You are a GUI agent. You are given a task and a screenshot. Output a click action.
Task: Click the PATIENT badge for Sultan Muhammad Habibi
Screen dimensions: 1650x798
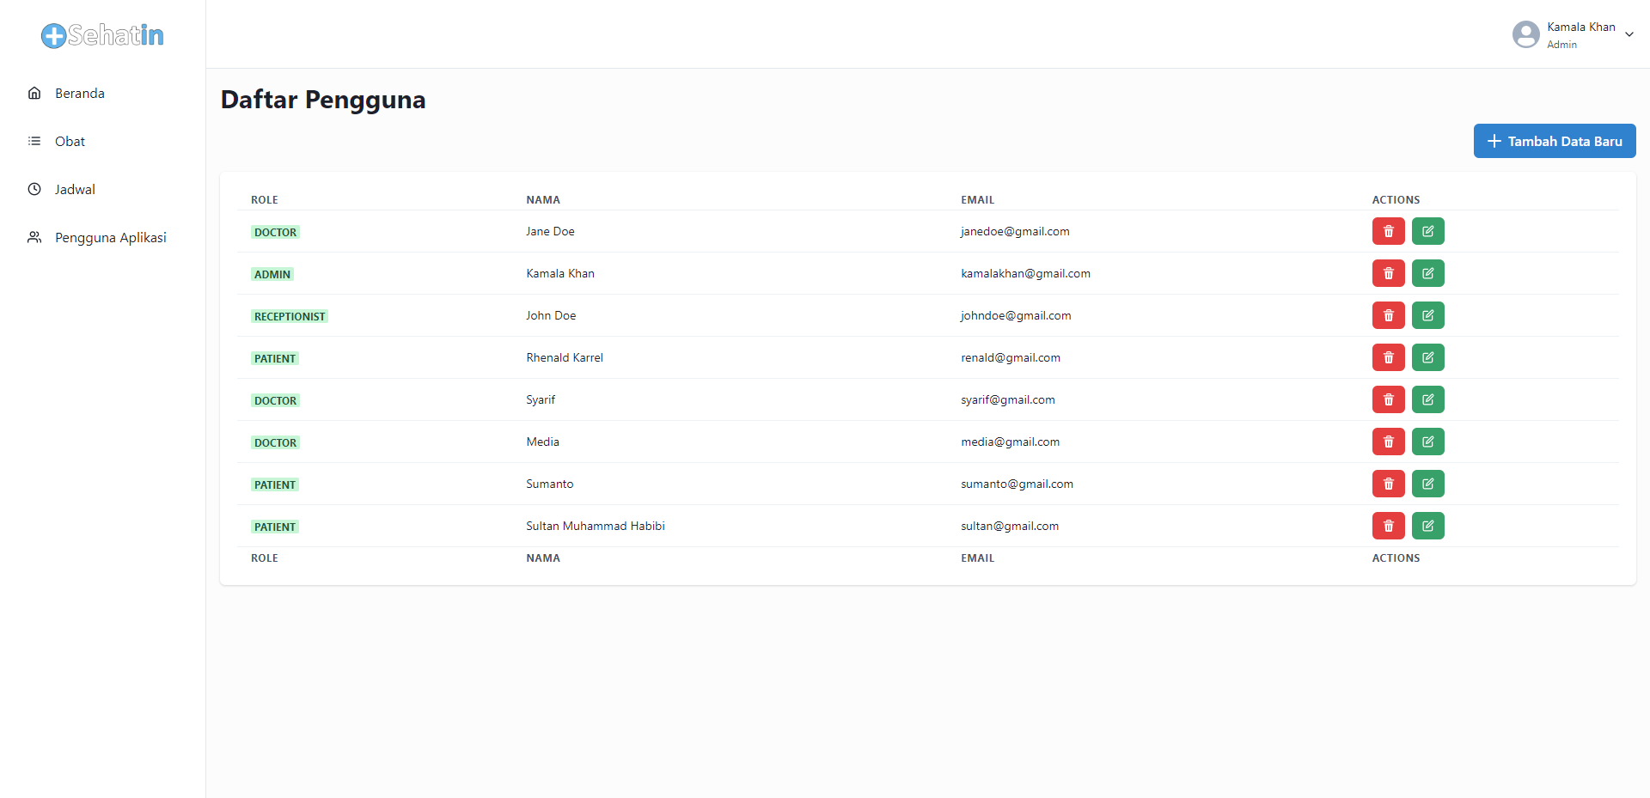(x=275, y=527)
